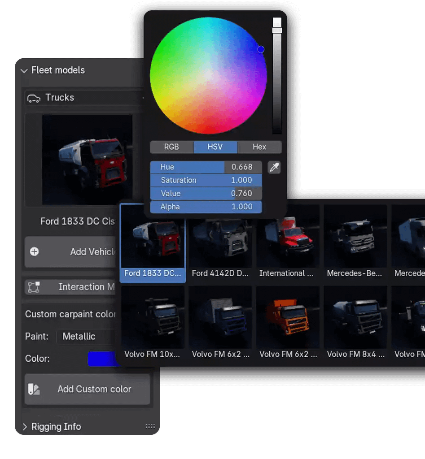Open the Trucks category dropdown

tap(84, 97)
